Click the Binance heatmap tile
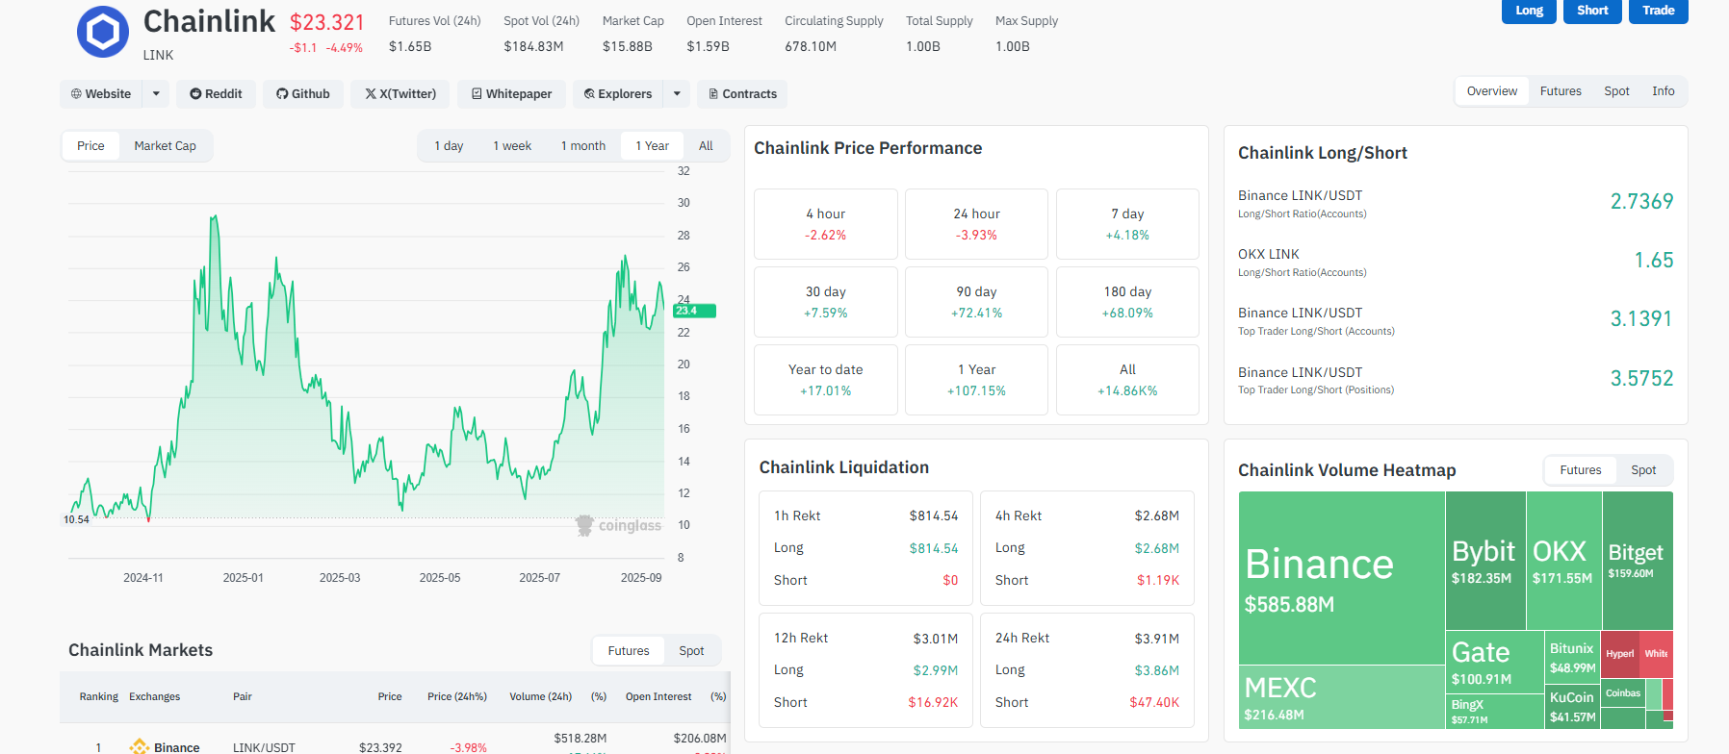 click(x=1341, y=578)
